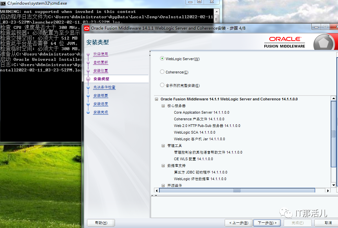Viewport: 338px width, 228px height.
Task: Click the message pane below the tree
Action: click(x=244, y=207)
